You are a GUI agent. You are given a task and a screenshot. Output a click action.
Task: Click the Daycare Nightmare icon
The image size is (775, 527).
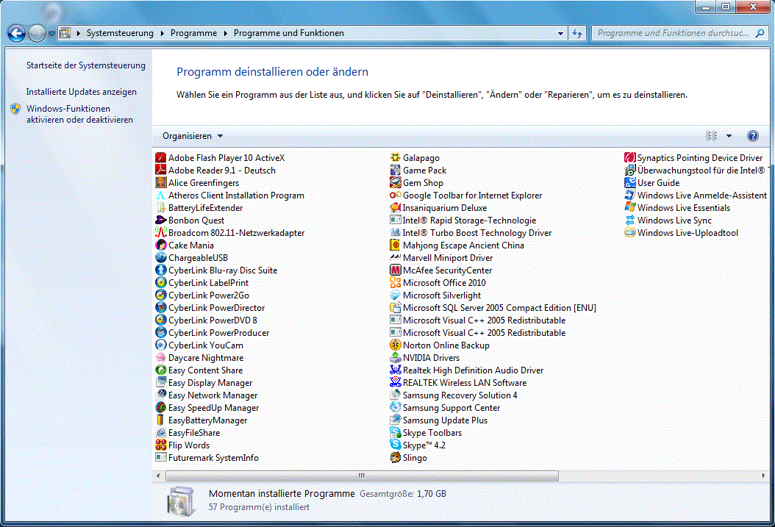click(x=160, y=358)
